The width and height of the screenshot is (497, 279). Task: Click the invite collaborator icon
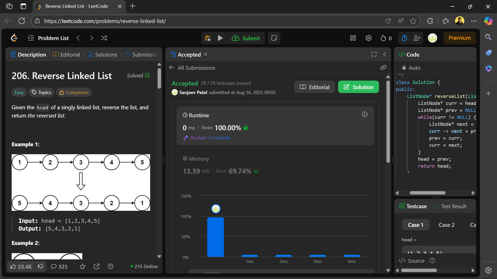click(417, 38)
